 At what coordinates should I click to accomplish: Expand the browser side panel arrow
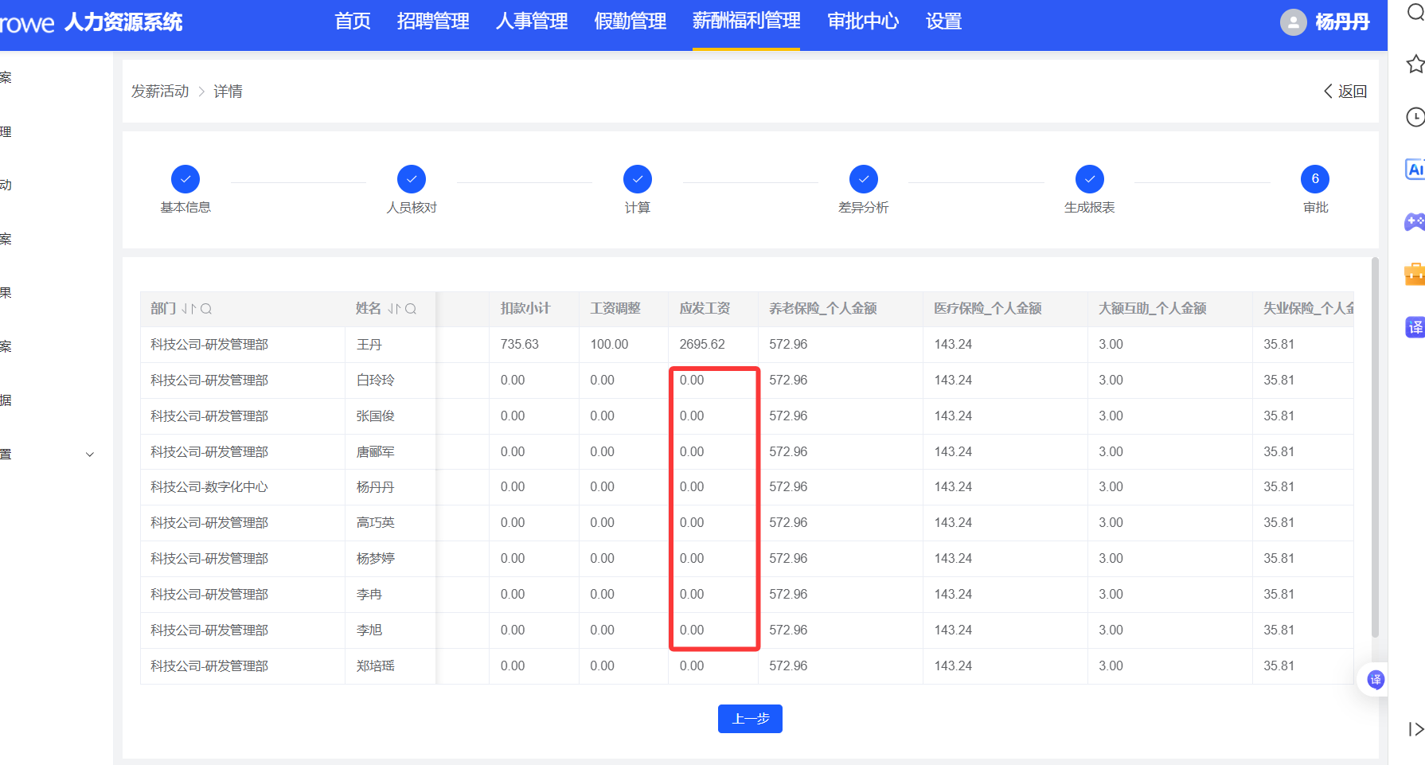point(1415,728)
